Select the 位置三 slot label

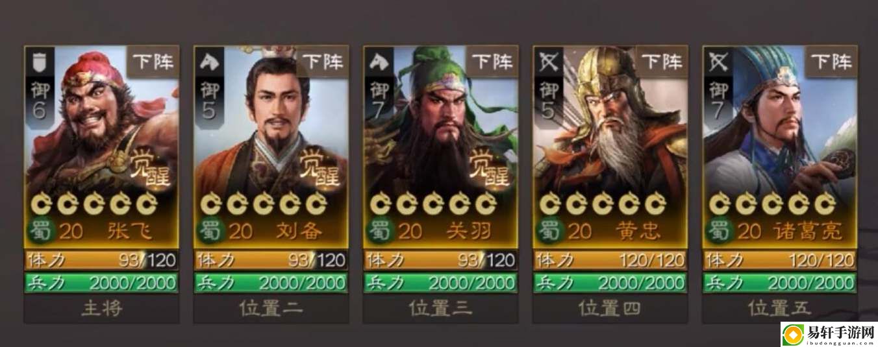pyautogui.click(x=441, y=309)
